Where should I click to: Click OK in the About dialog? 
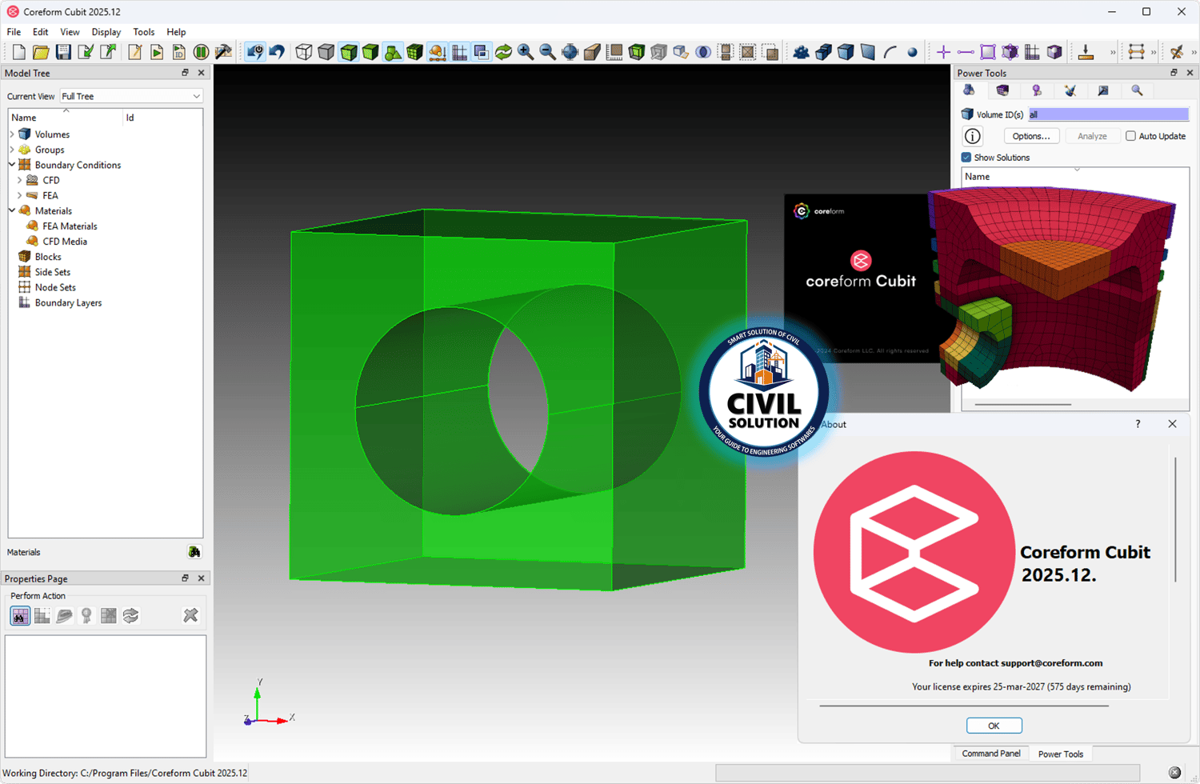click(994, 726)
